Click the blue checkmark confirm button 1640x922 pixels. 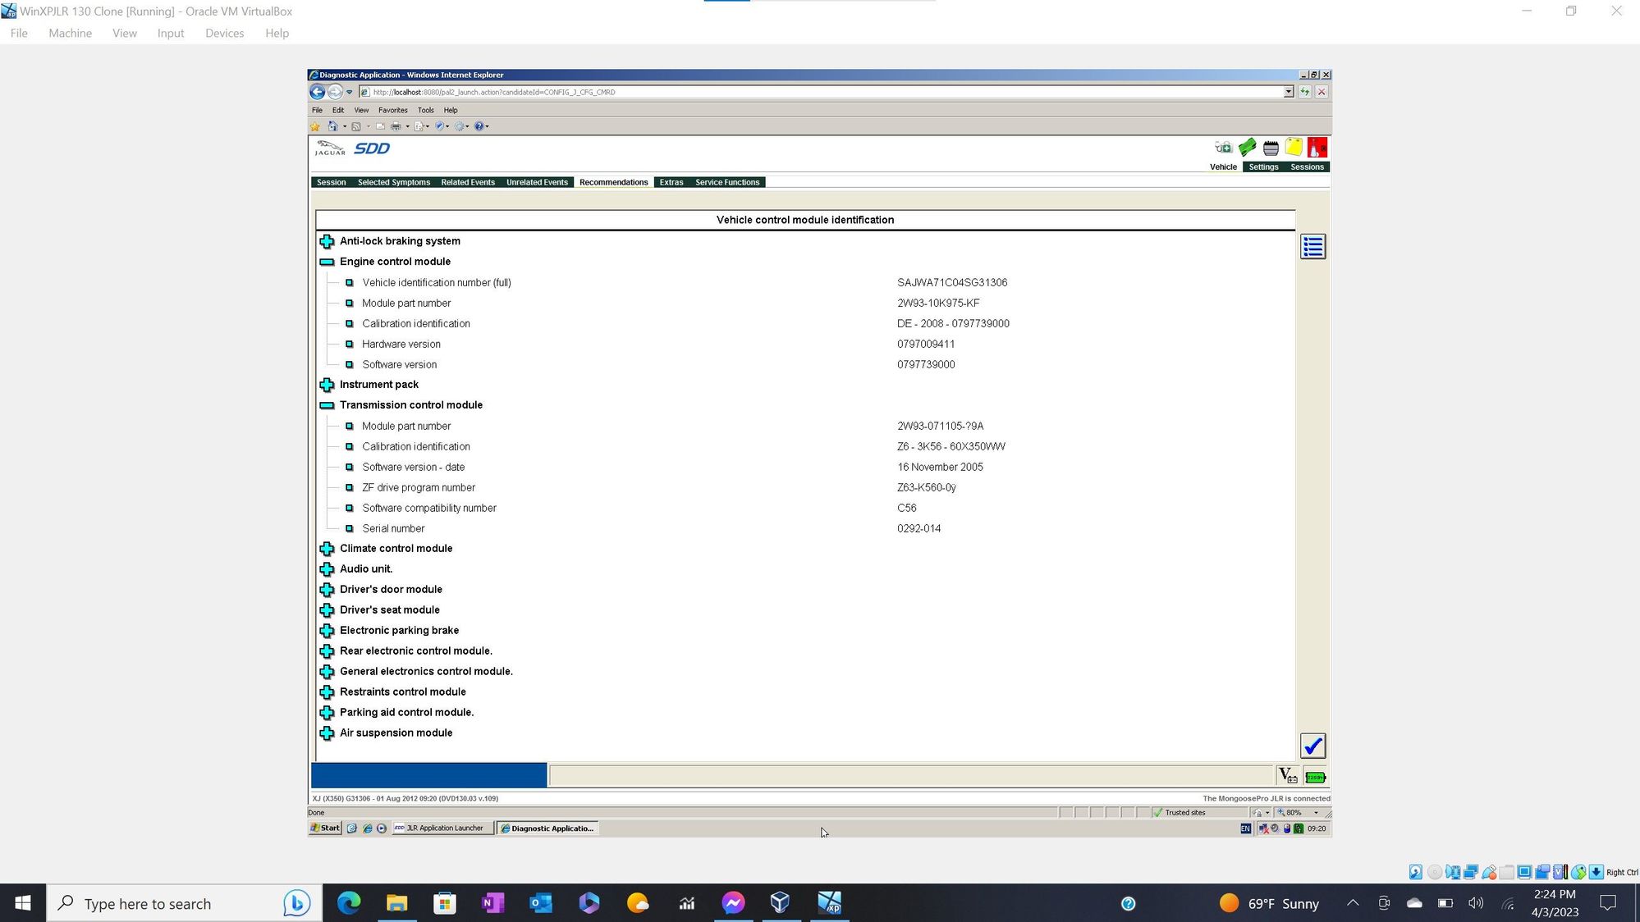point(1312,746)
